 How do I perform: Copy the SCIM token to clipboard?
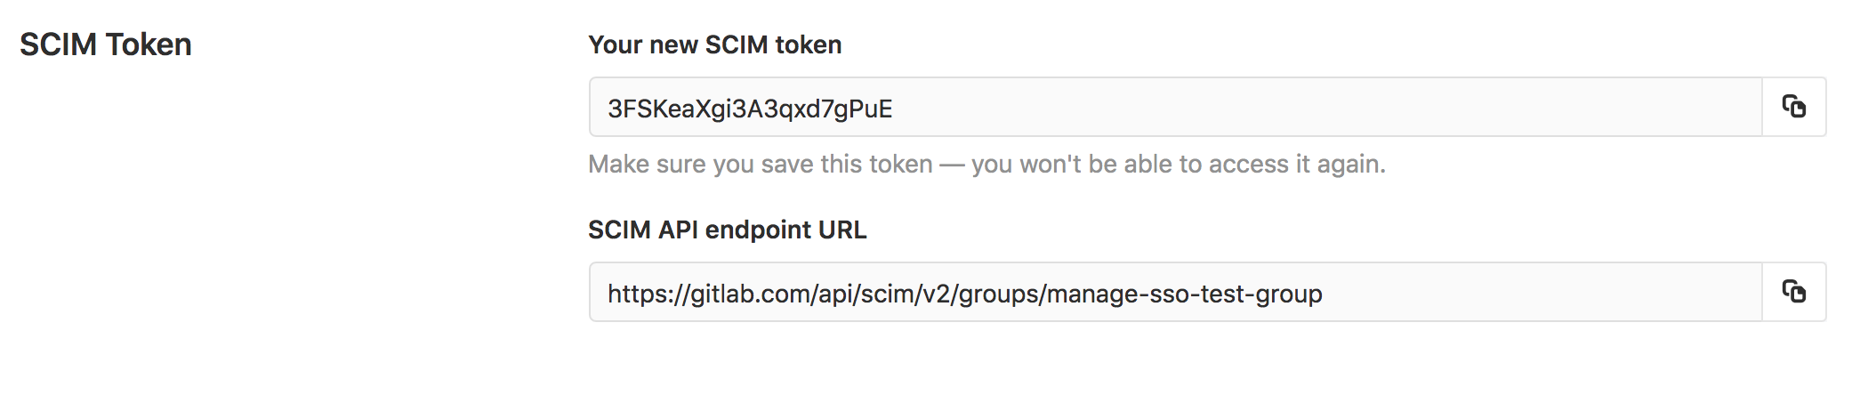click(1793, 107)
